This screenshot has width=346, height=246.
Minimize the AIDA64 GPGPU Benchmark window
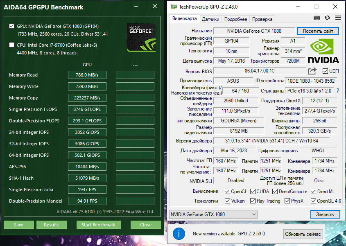pyautogui.click(x=136, y=7)
